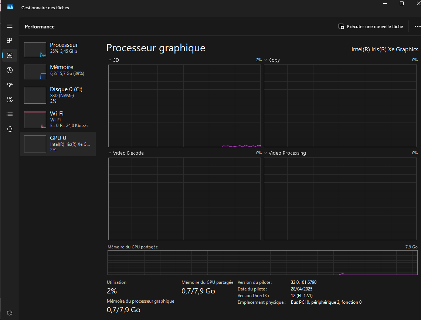Screen dimensions: 421x320
Task: Open the Startup apps page icon
Action: tap(10, 85)
